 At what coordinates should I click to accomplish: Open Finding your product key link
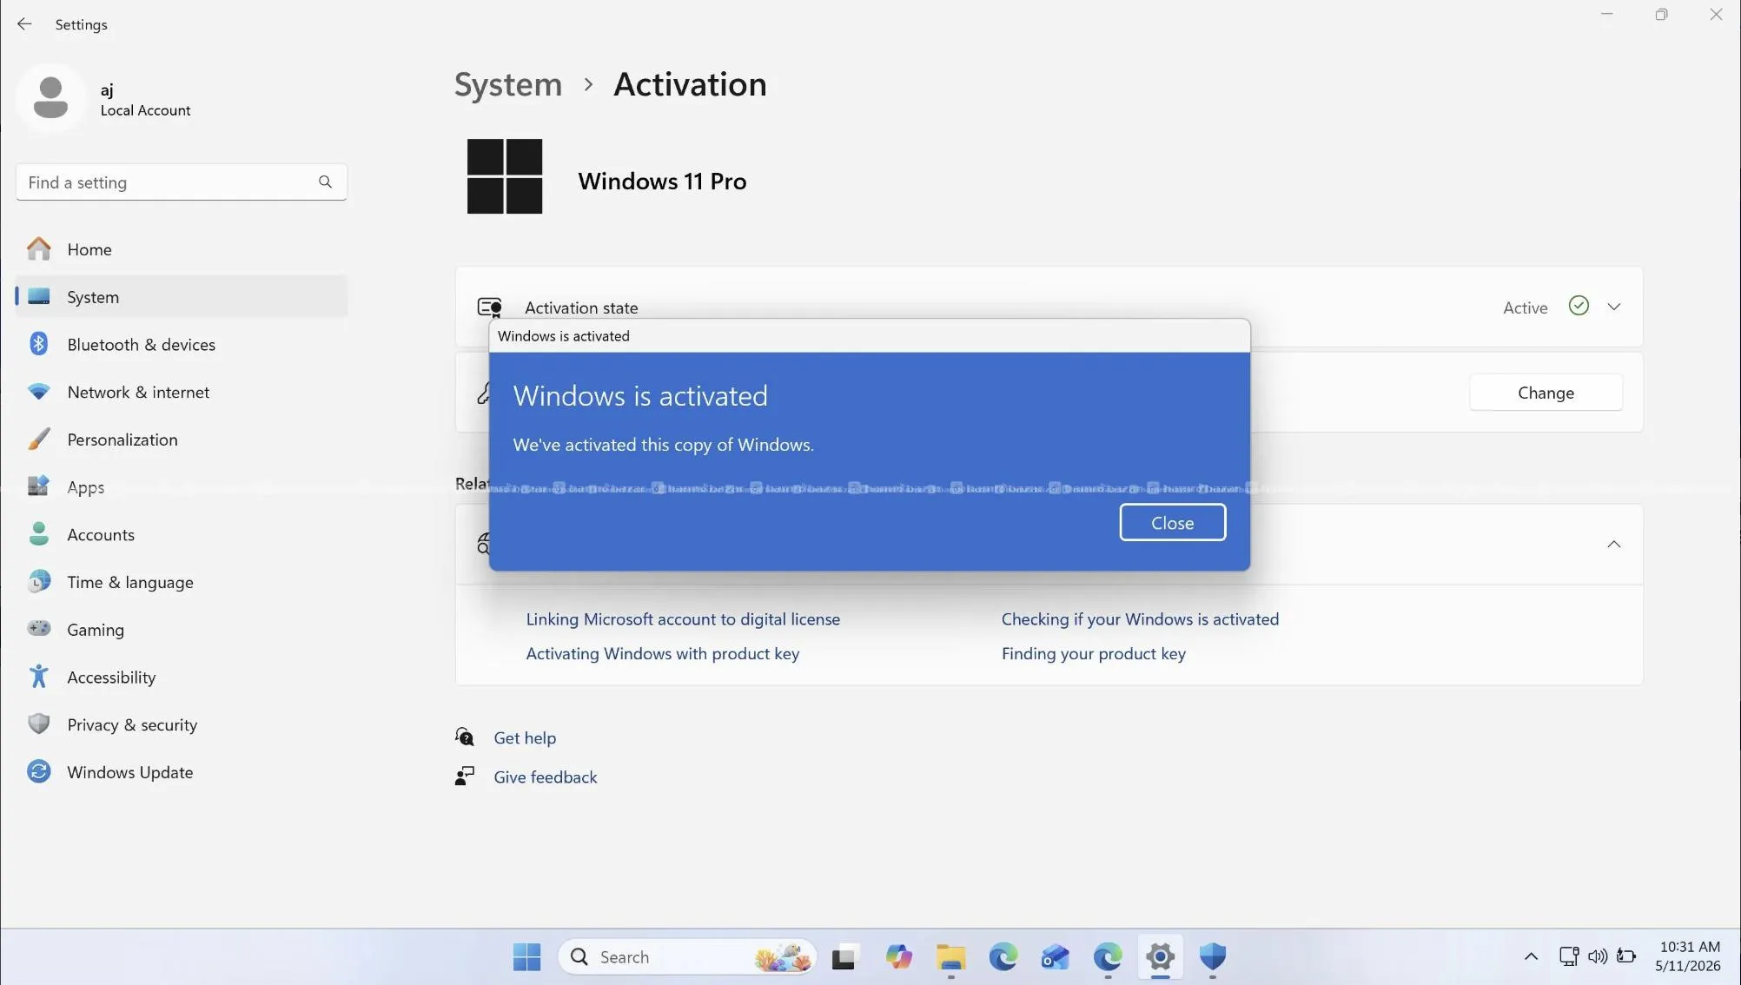1093,653
